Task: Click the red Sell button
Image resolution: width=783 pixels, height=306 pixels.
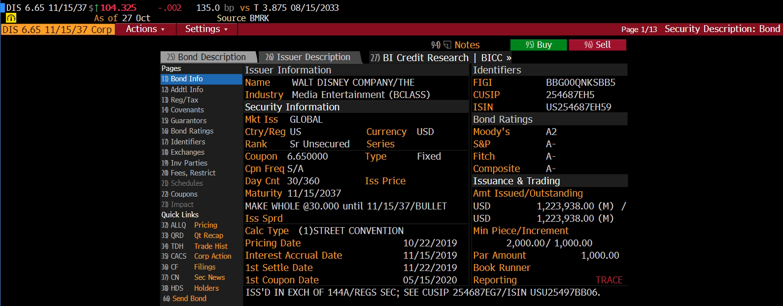Action: click(x=597, y=45)
